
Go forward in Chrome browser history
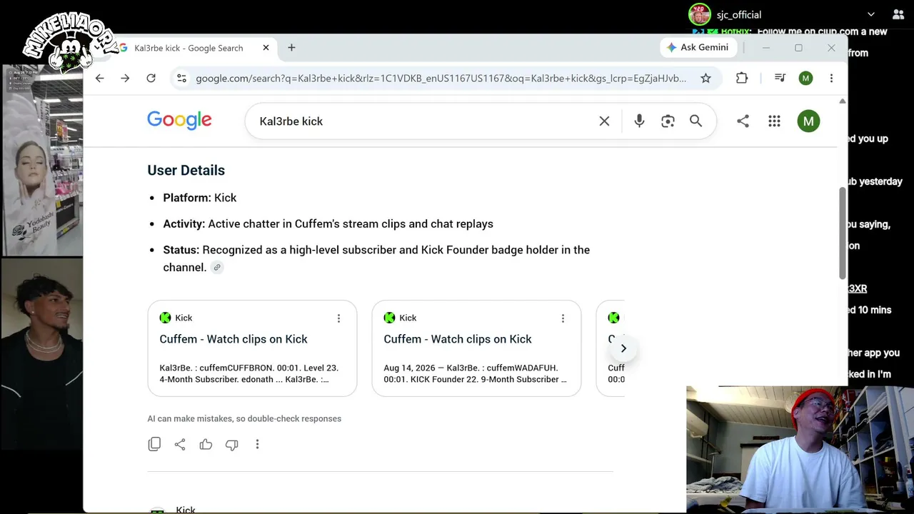pyautogui.click(x=125, y=79)
